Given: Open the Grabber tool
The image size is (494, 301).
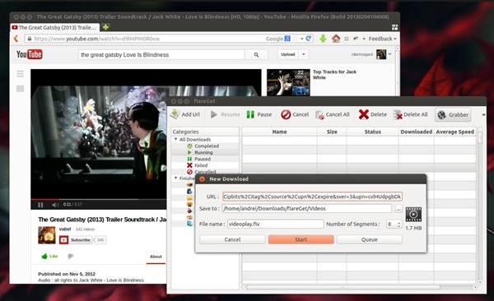Looking at the screenshot, I should tap(453, 114).
